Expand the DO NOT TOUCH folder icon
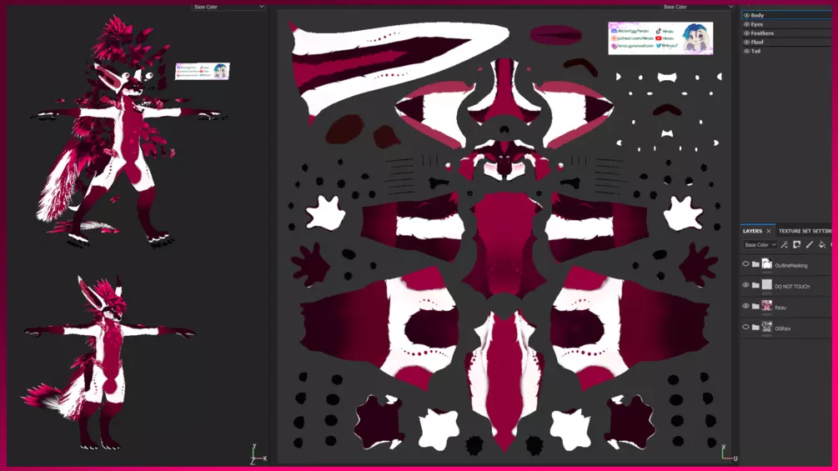Viewport: 838px width, 471px height. click(x=755, y=285)
